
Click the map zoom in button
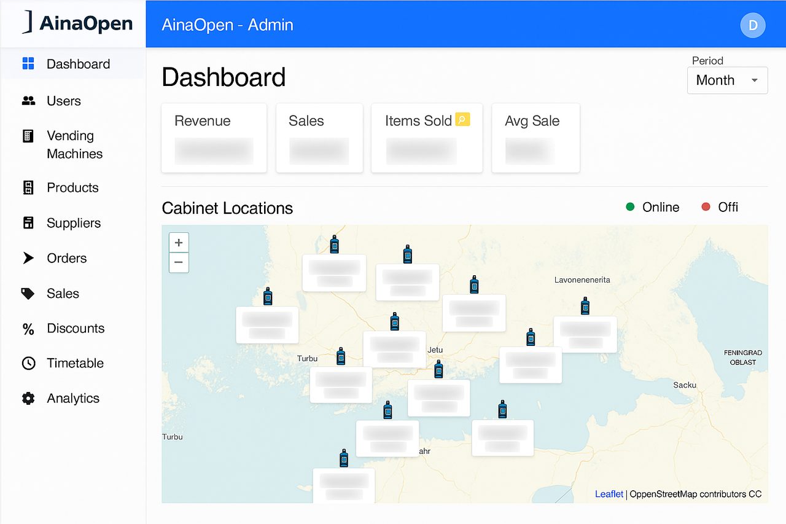tap(178, 242)
